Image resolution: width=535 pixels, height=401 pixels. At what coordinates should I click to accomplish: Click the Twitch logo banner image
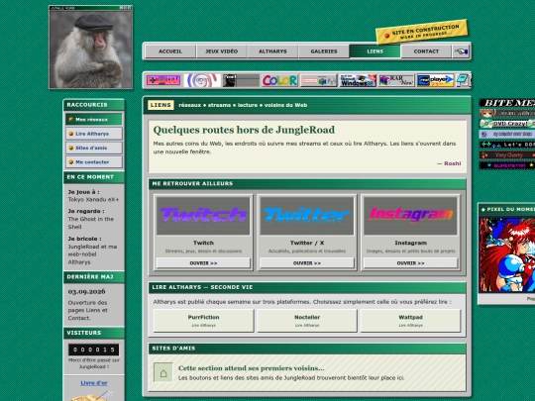click(203, 216)
